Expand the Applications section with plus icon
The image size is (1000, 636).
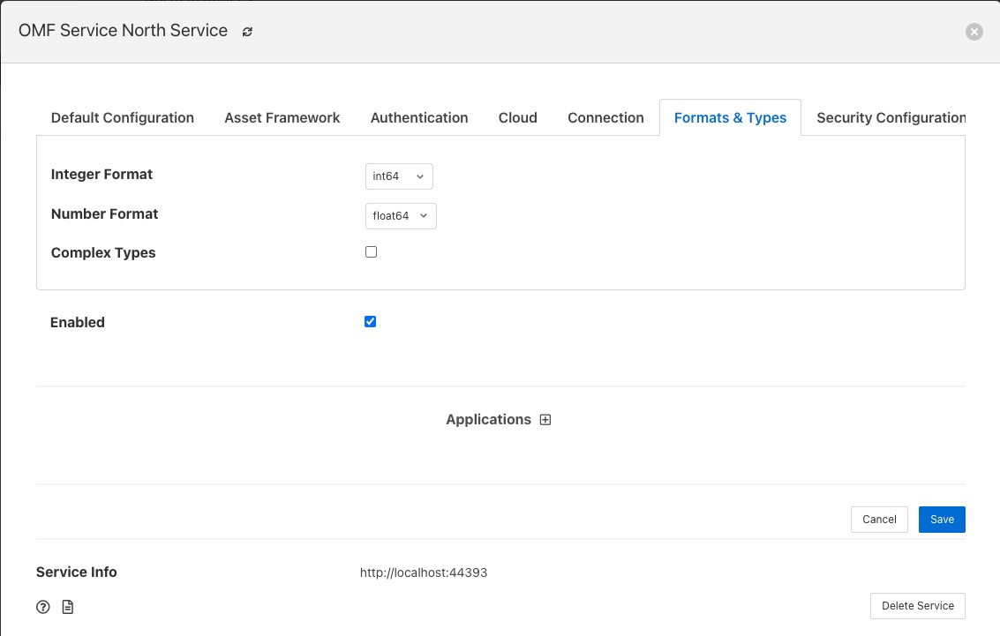(x=545, y=420)
